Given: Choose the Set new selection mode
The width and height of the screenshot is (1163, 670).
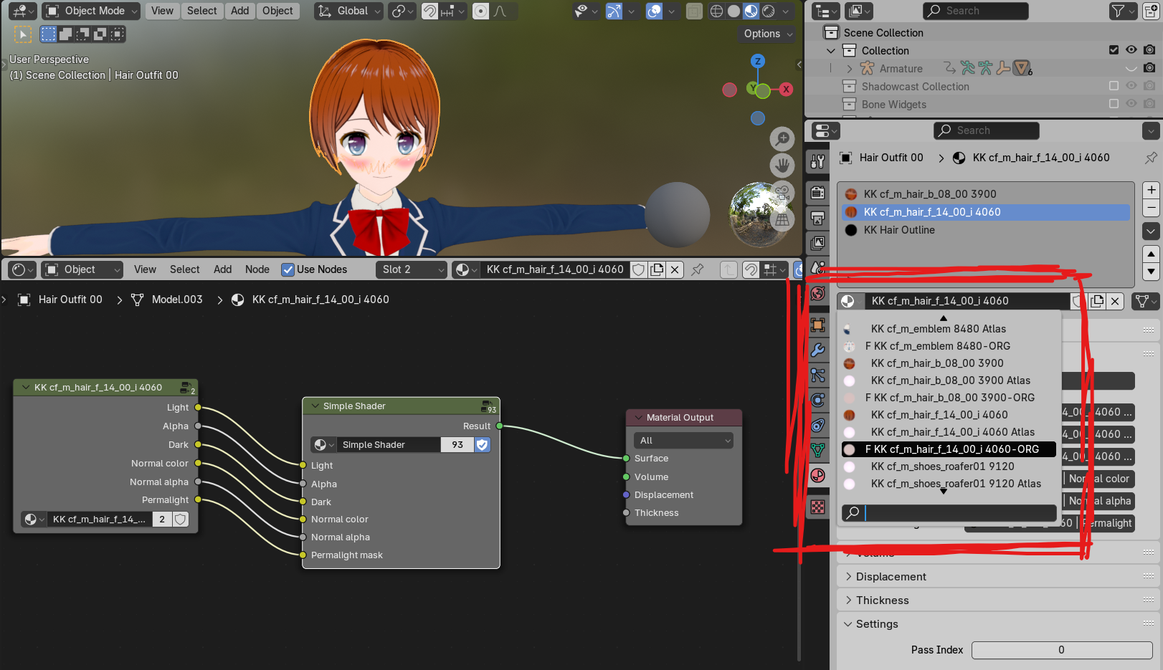Looking at the screenshot, I should coord(49,34).
